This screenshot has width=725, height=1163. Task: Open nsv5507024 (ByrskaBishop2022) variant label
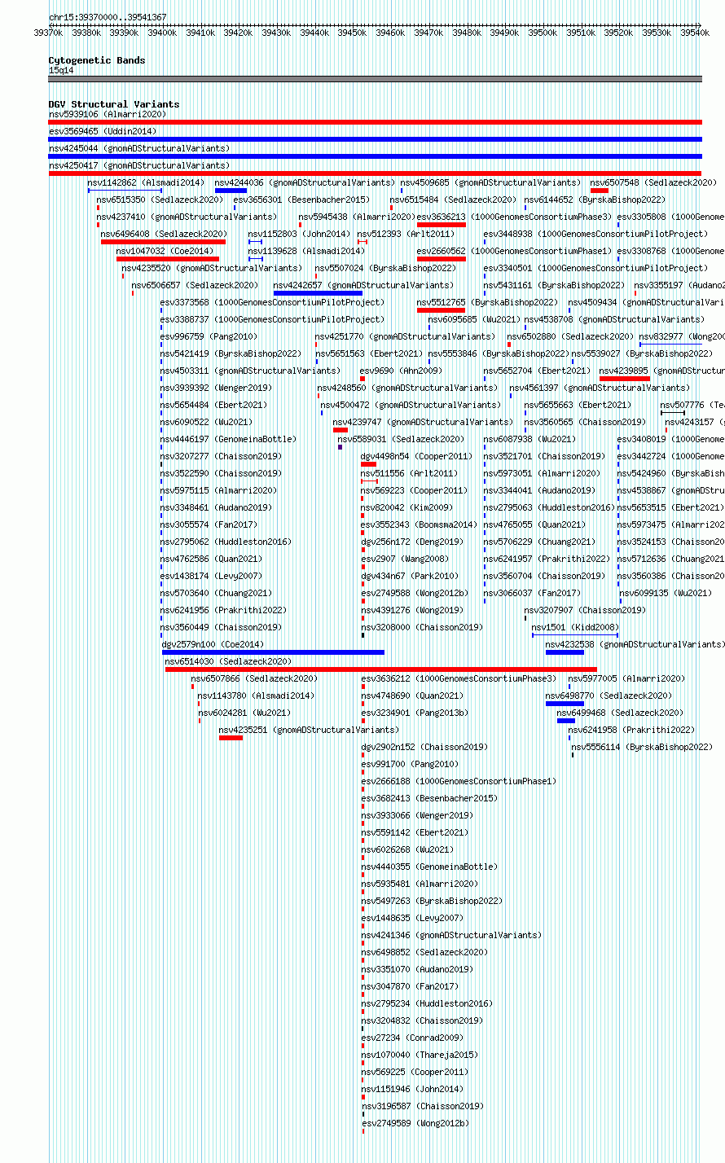[385, 268]
